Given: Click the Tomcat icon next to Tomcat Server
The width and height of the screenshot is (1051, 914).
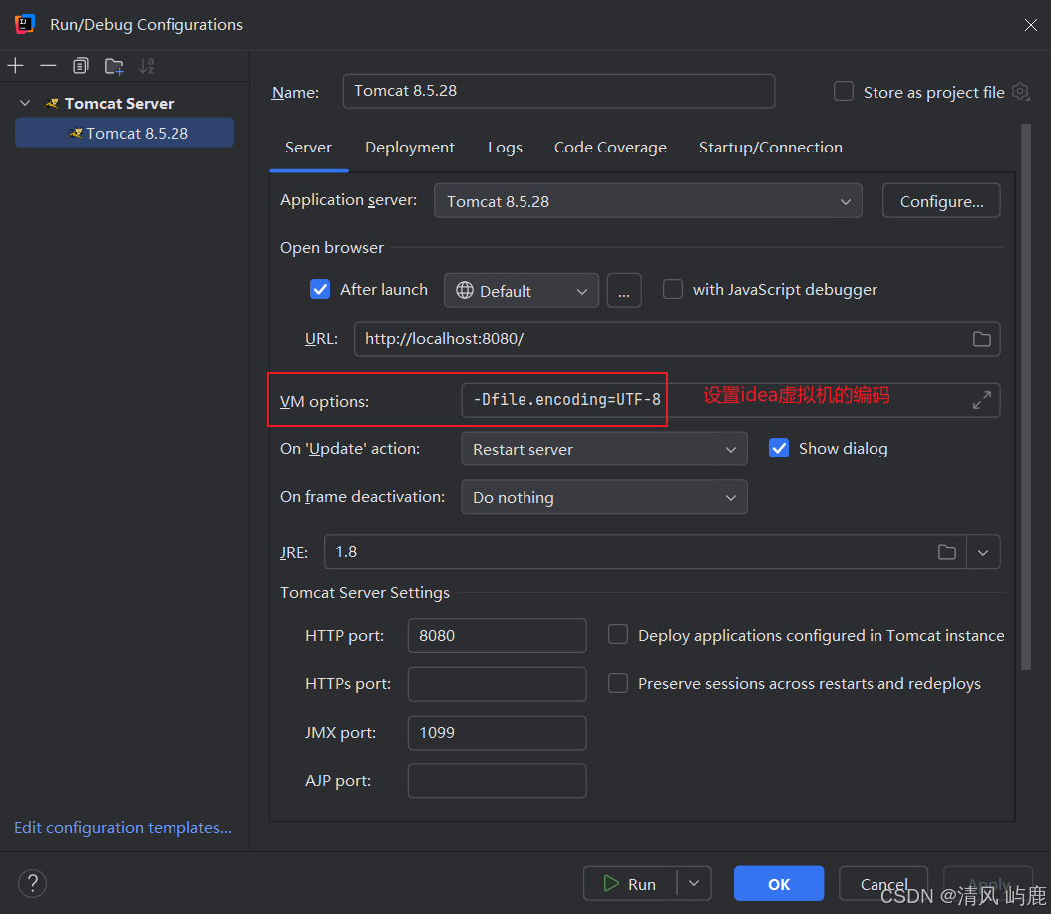Looking at the screenshot, I should (x=51, y=104).
